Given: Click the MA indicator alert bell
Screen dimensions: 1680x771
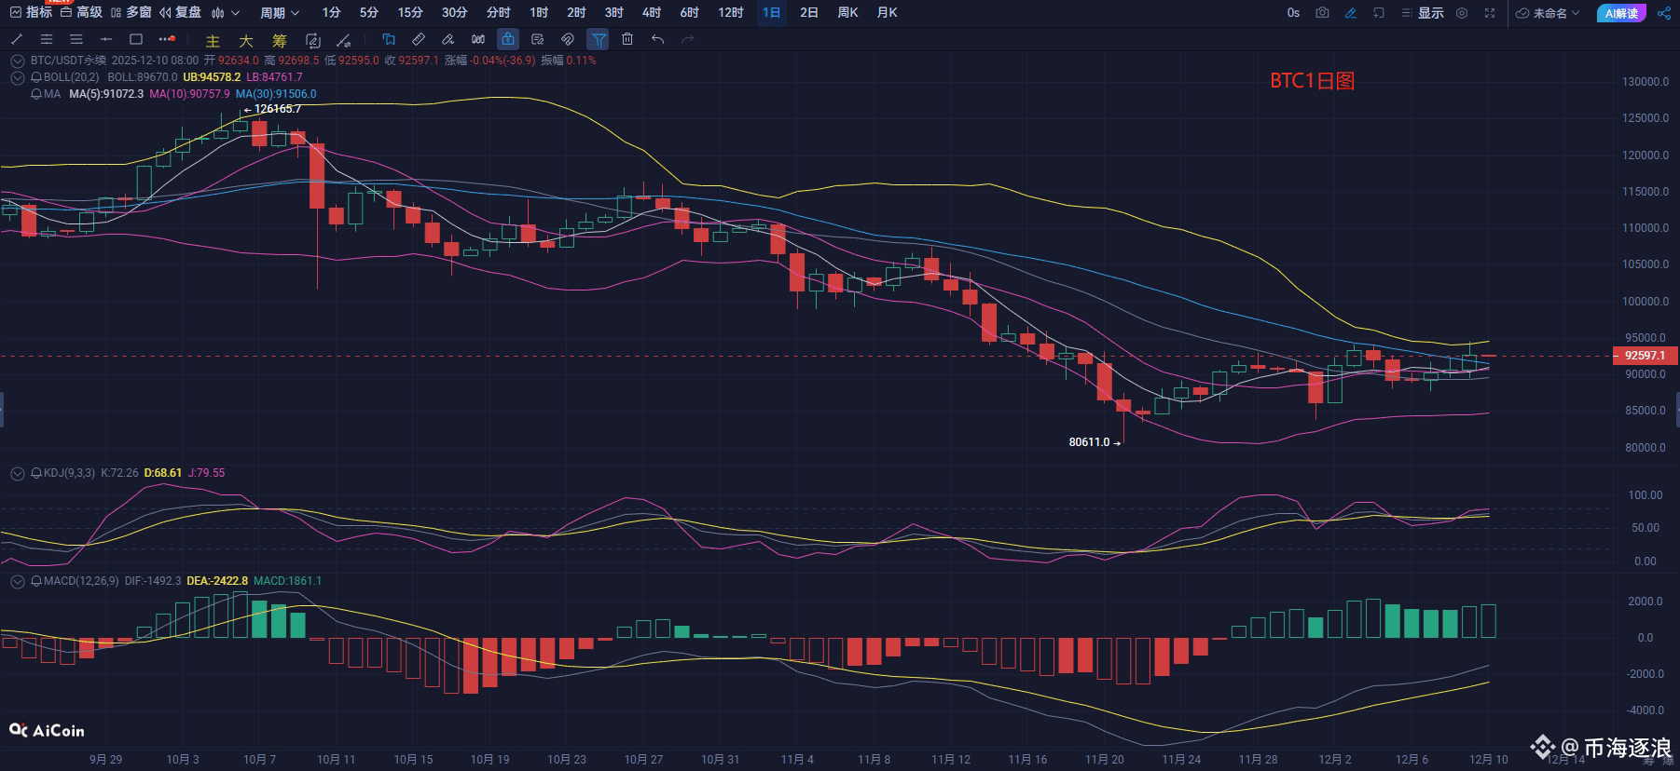Looking at the screenshot, I should [x=37, y=94].
